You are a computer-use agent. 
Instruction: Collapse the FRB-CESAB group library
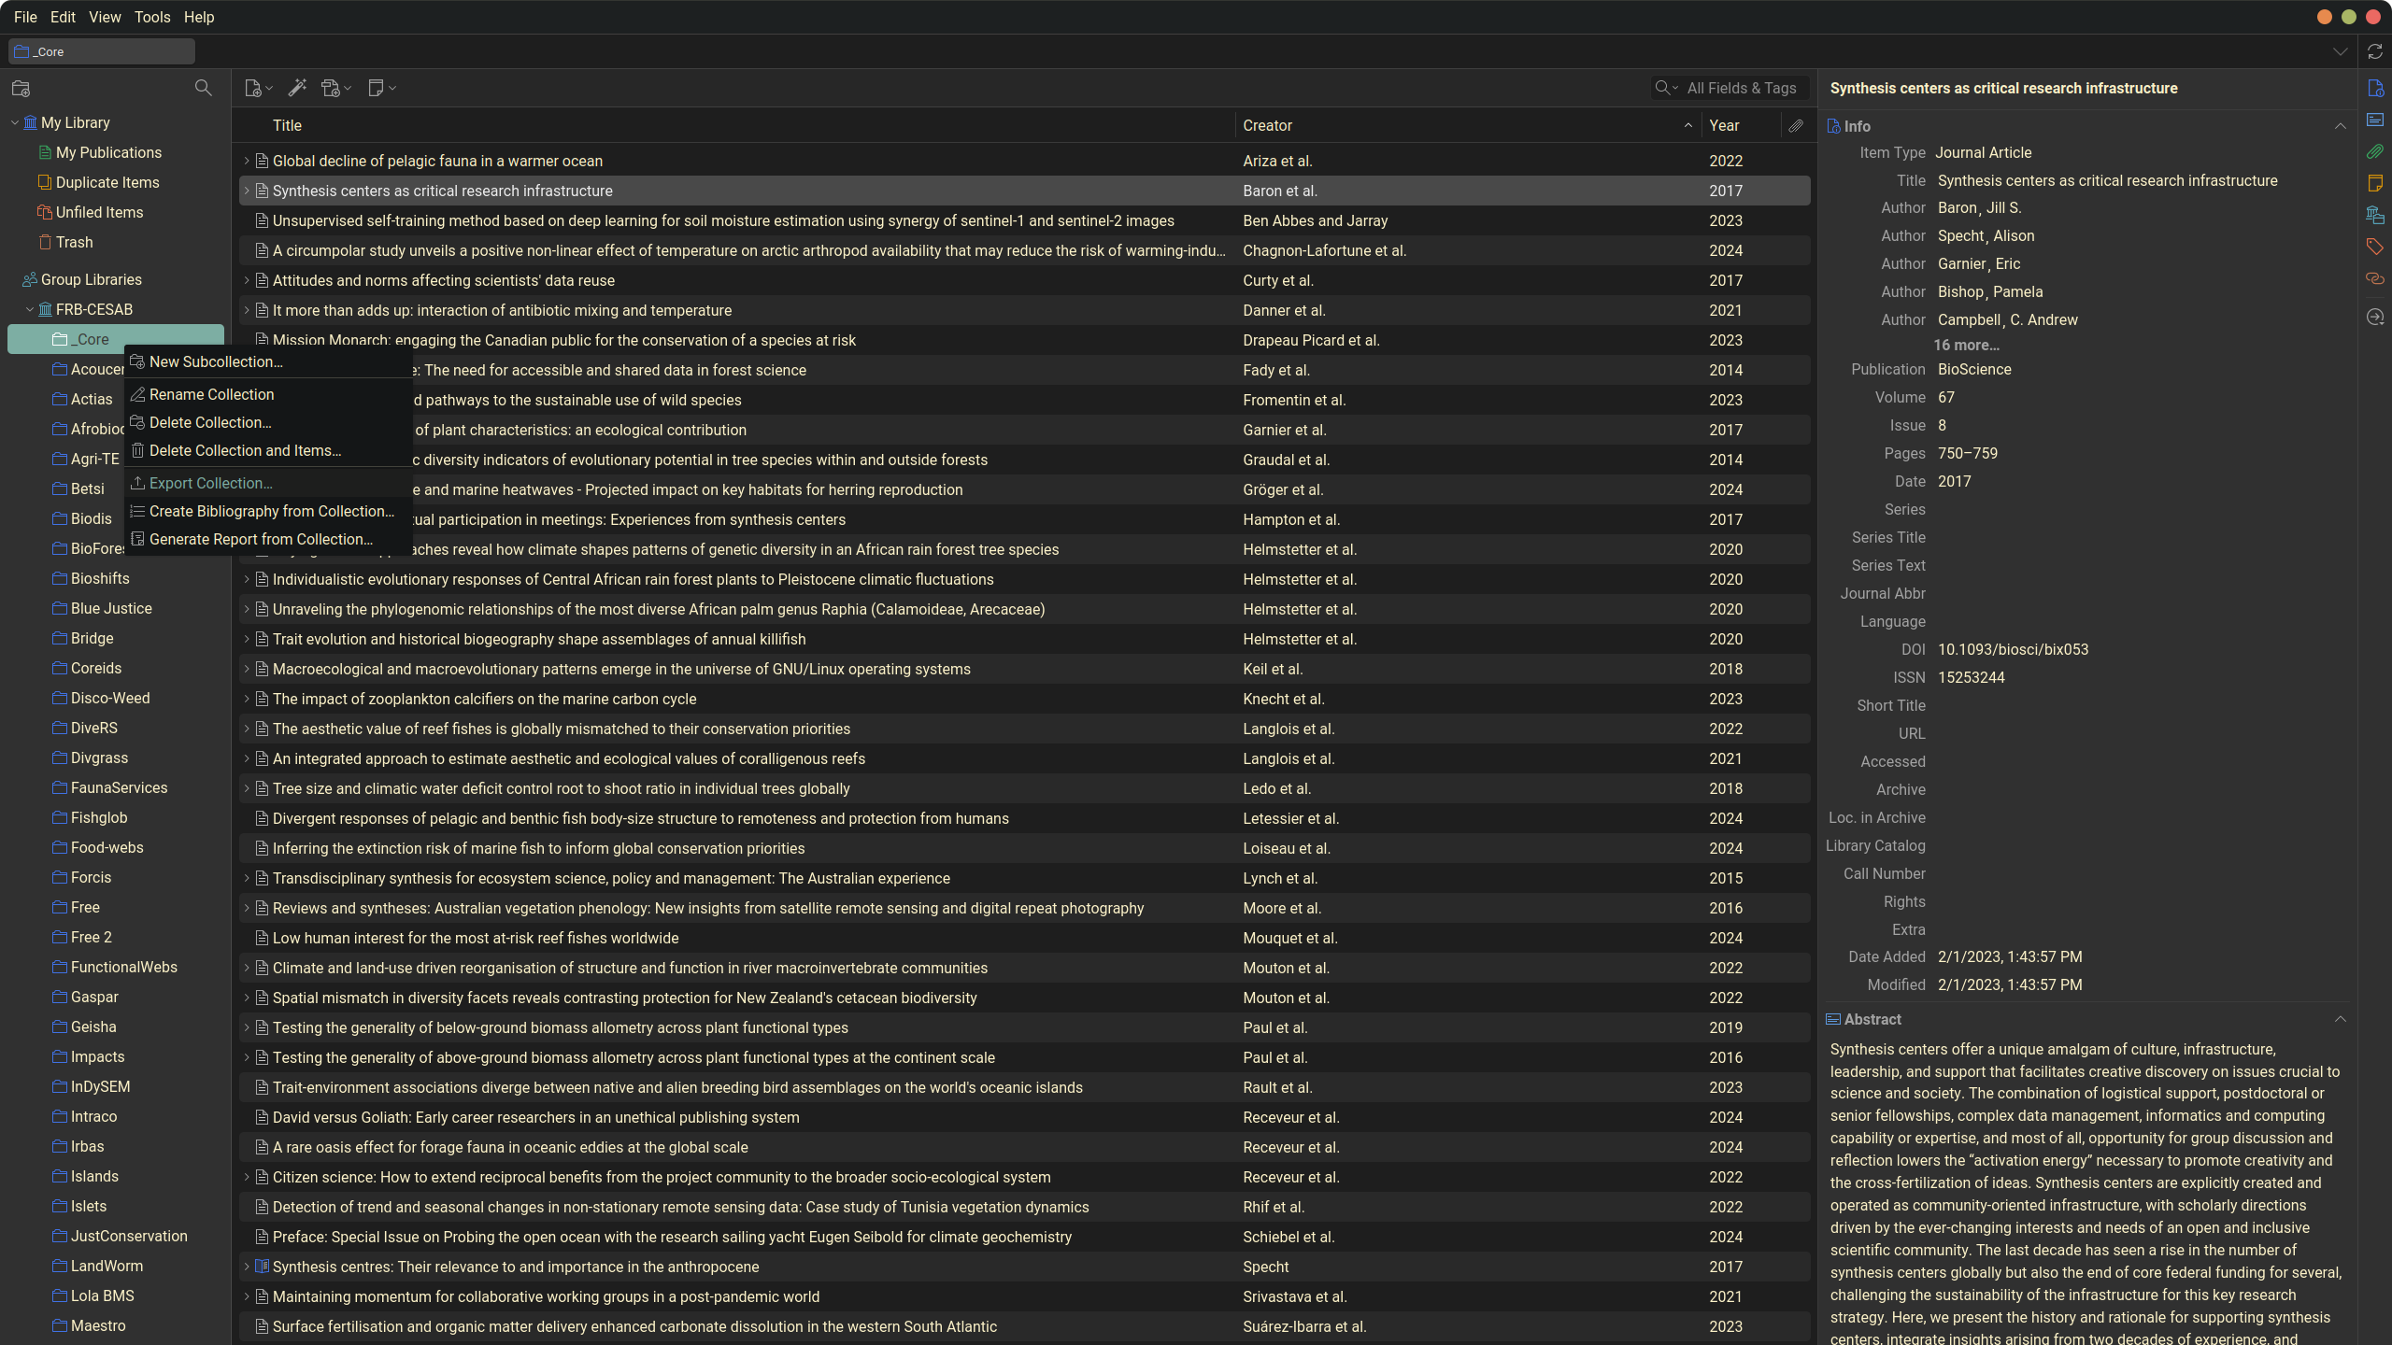click(30, 309)
